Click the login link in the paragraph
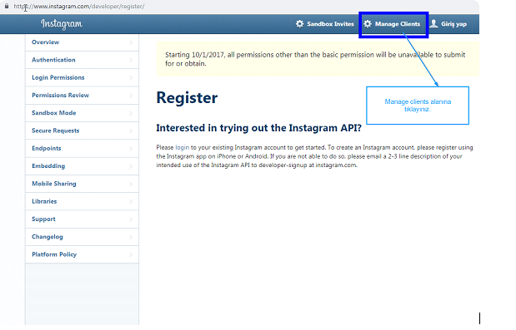This screenshot has width=516, height=330. coord(182,148)
